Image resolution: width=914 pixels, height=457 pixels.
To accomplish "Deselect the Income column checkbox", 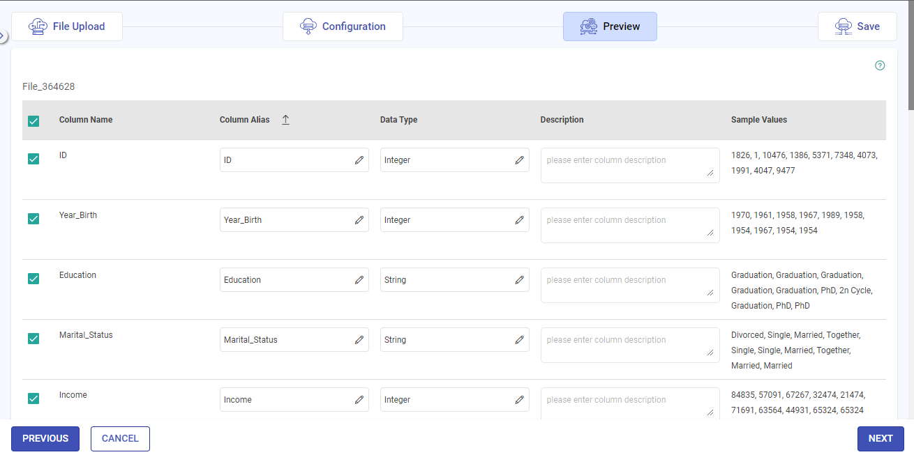I will point(33,398).
